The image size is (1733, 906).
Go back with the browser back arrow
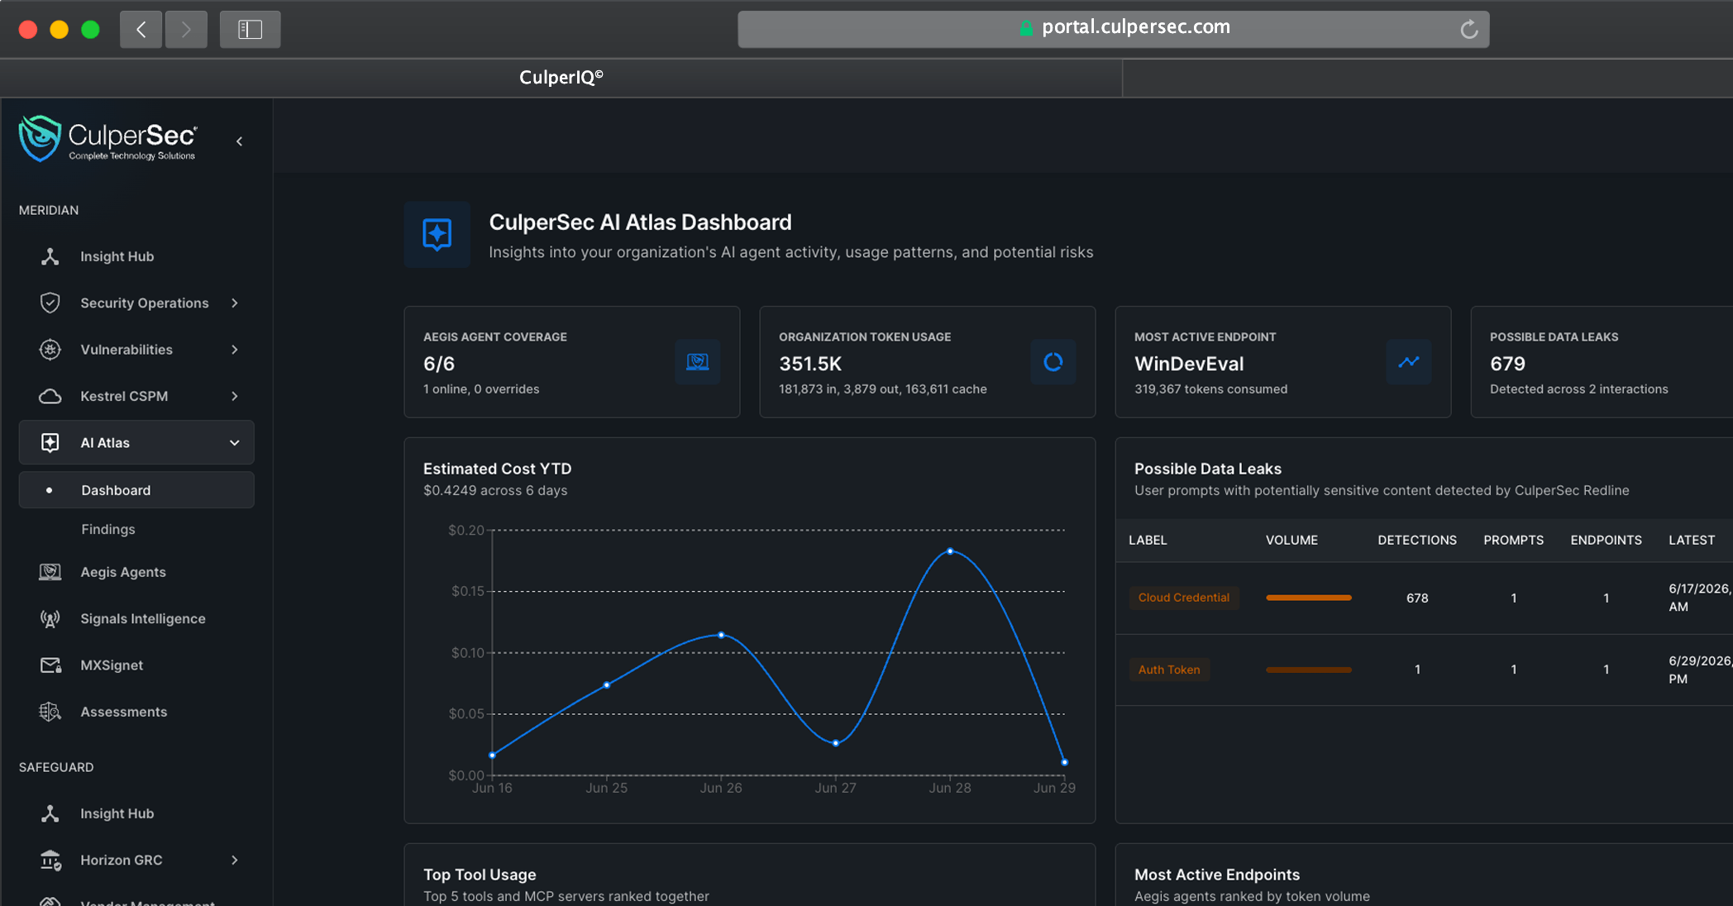click(x=141, y=30)
